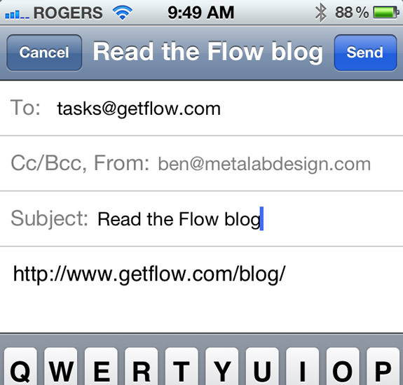The height and width of the screenshot is (385, 403).
Task: Tap the W key on keyboard
Action: (61, 367)
